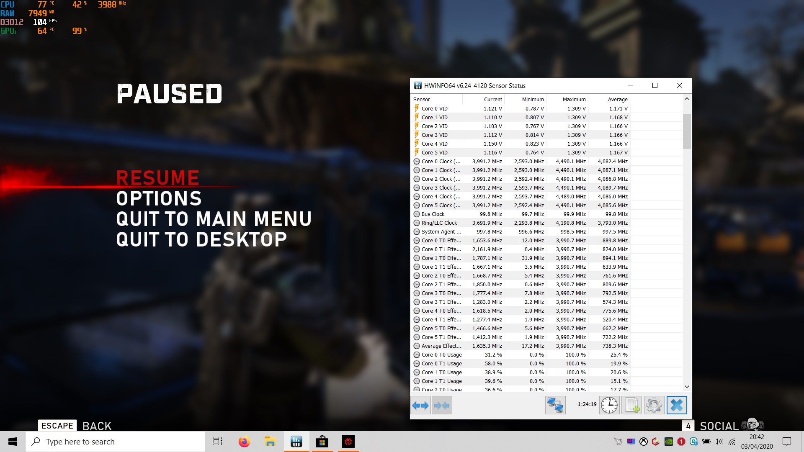
Task: Select the Core 4 Clock row
Action: (x=521, y=196)
